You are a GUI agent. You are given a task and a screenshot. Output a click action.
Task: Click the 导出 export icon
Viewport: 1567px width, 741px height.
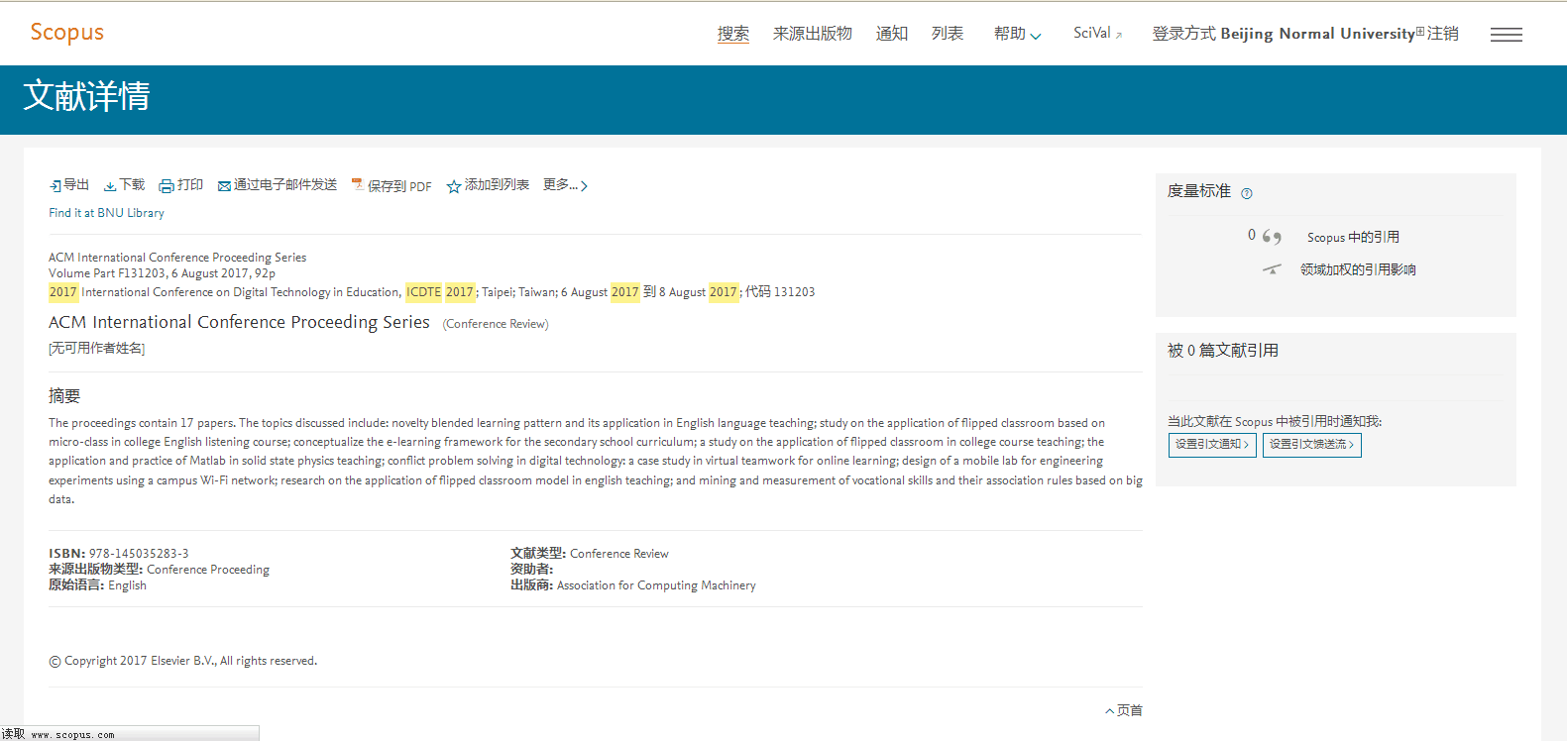pyautogui.click(x=56, y=185)
